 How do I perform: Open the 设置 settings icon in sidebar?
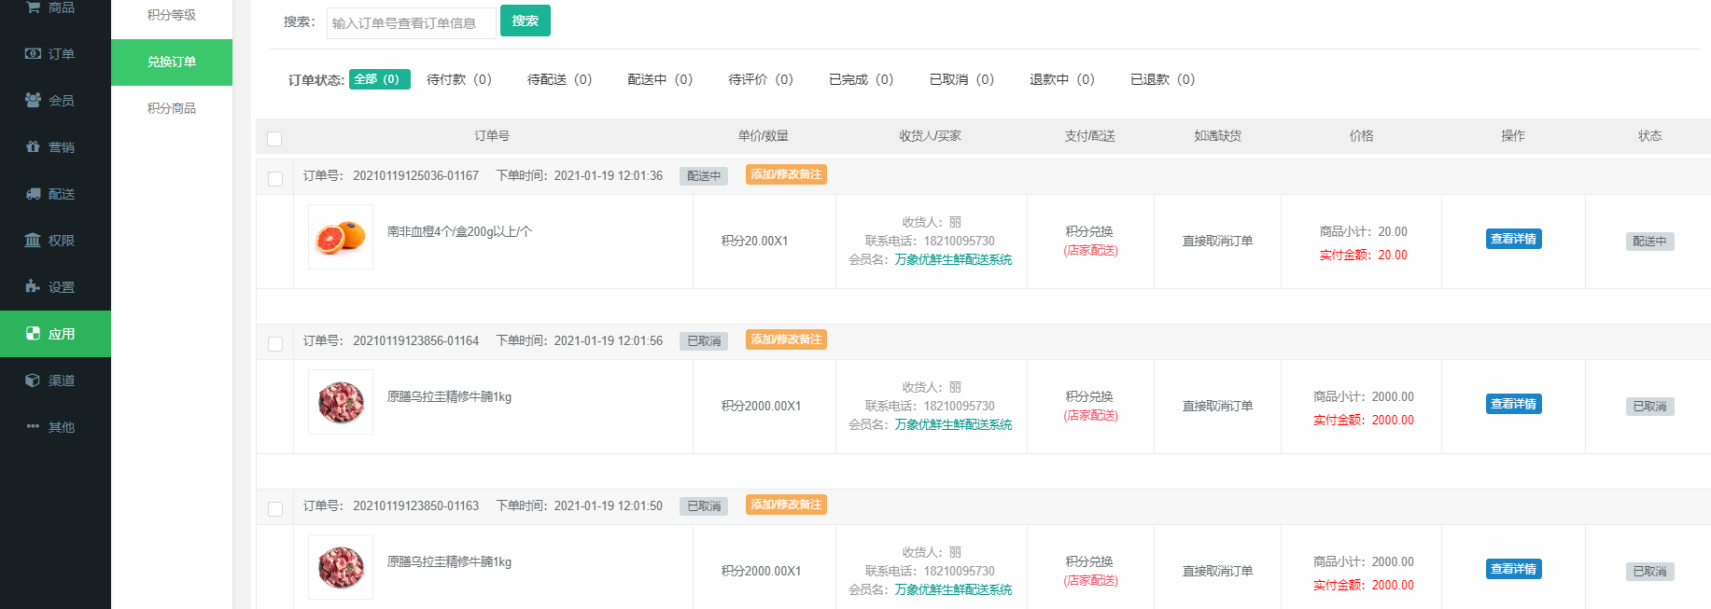point(33,286)
